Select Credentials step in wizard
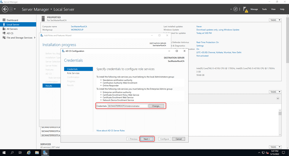The image size is (289, 156). 78,69
